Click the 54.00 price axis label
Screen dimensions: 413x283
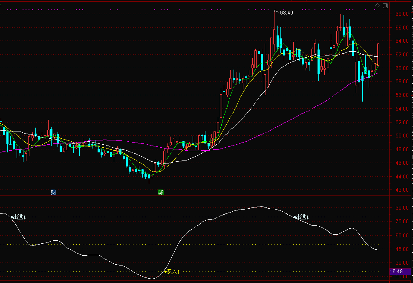[402, 109]
